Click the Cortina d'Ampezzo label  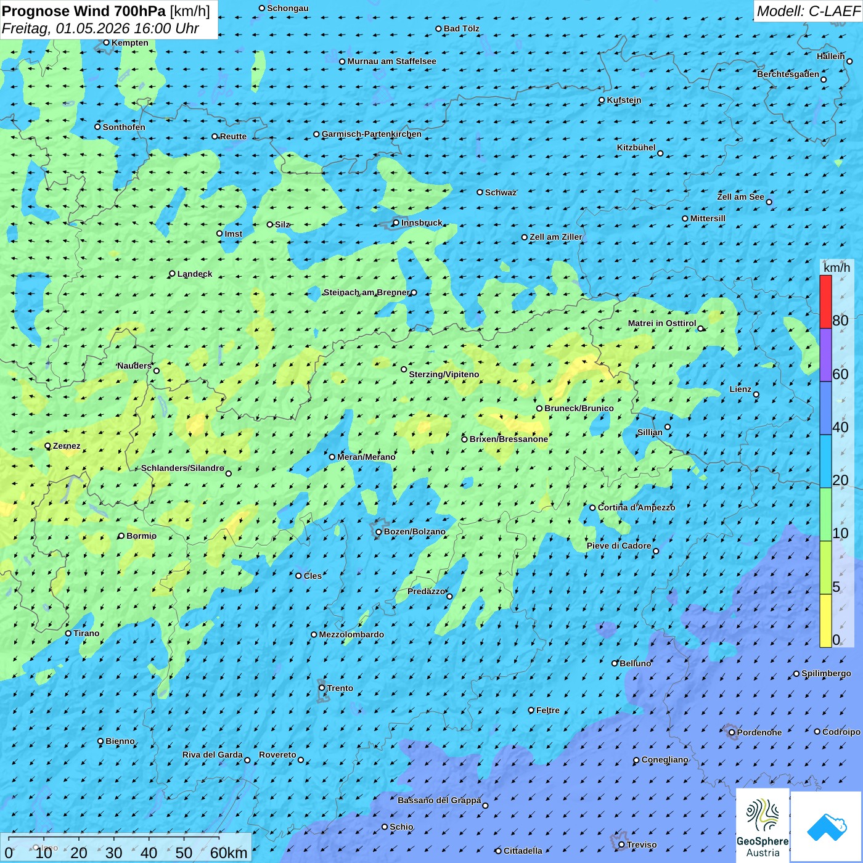click(x=636, y=507)
